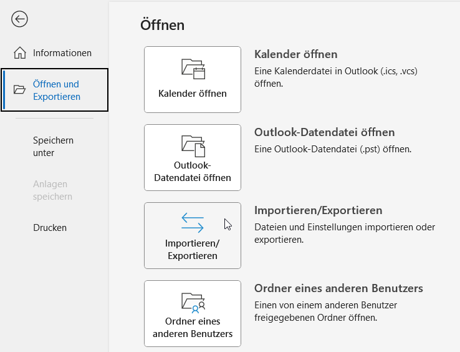Click the blue import/export arrows icon
The image size is (460, 352).
pos(193,223)
